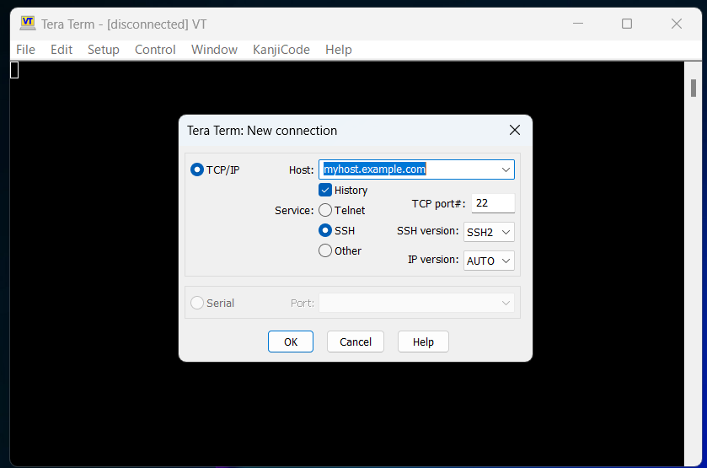Click the Cancel button
The image size is (707, 468).
(x=356, y=342)
